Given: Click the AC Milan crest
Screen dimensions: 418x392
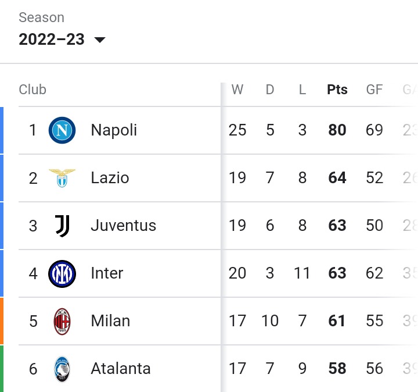Looking at the screenshot, I should pyautogui.click(x=62, y=322).
